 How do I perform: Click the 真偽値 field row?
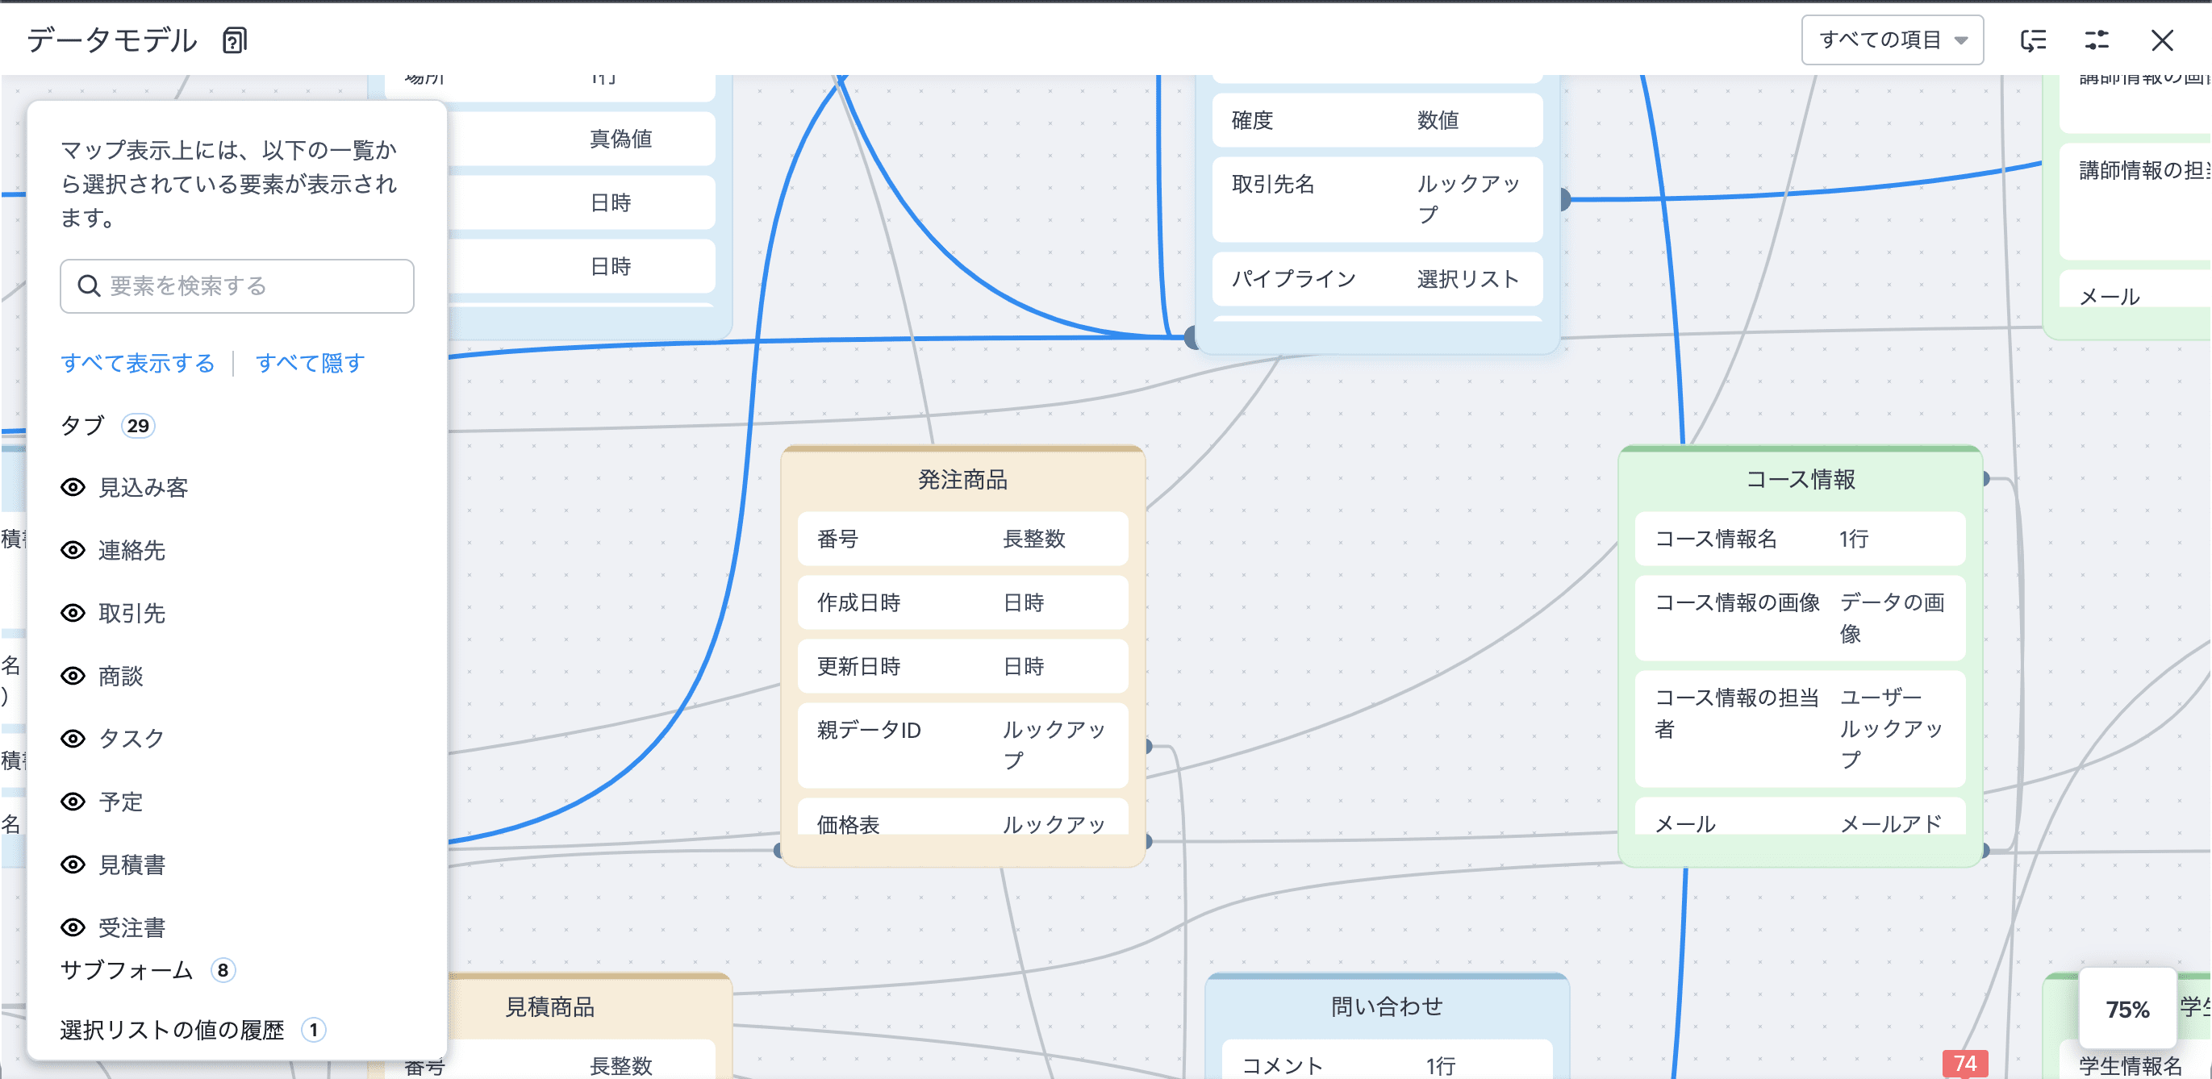(x=582, y=139)
